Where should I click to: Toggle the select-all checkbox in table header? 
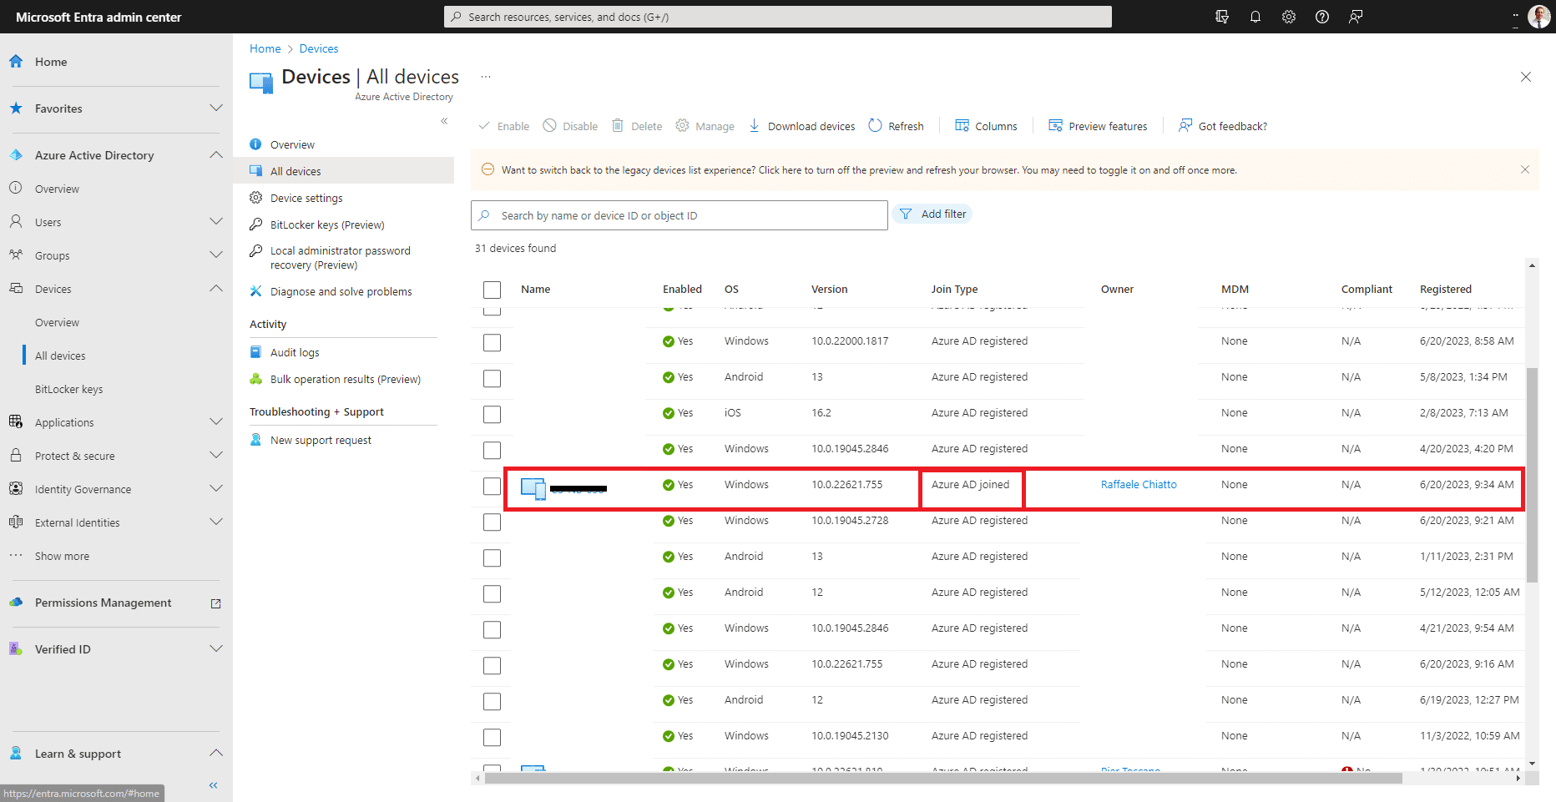click(x=492, y=290)
